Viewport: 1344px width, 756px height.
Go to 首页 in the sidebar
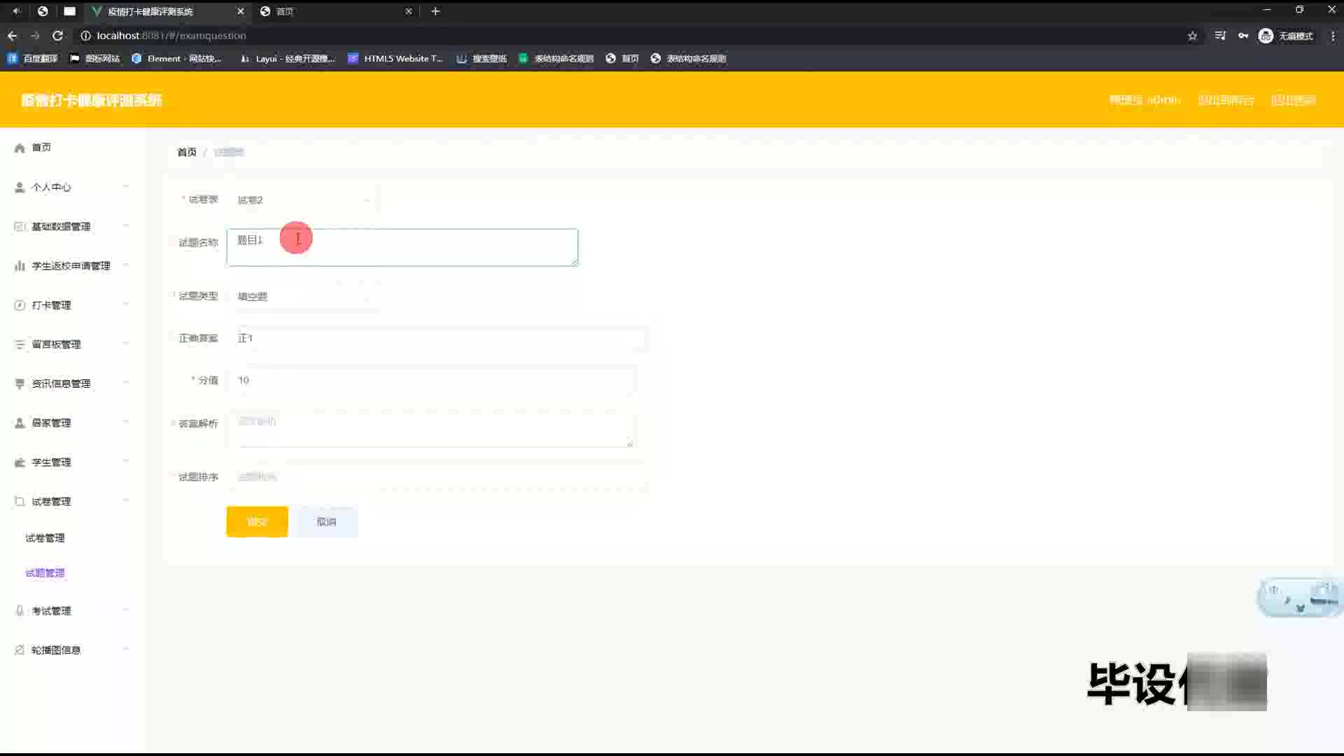click(41, 148)
